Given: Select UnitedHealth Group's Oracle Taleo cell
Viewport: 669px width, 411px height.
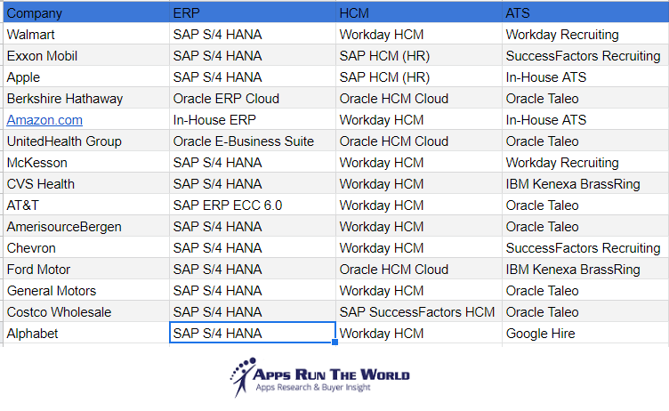Looking at the screenshot, I should [585, 141].
